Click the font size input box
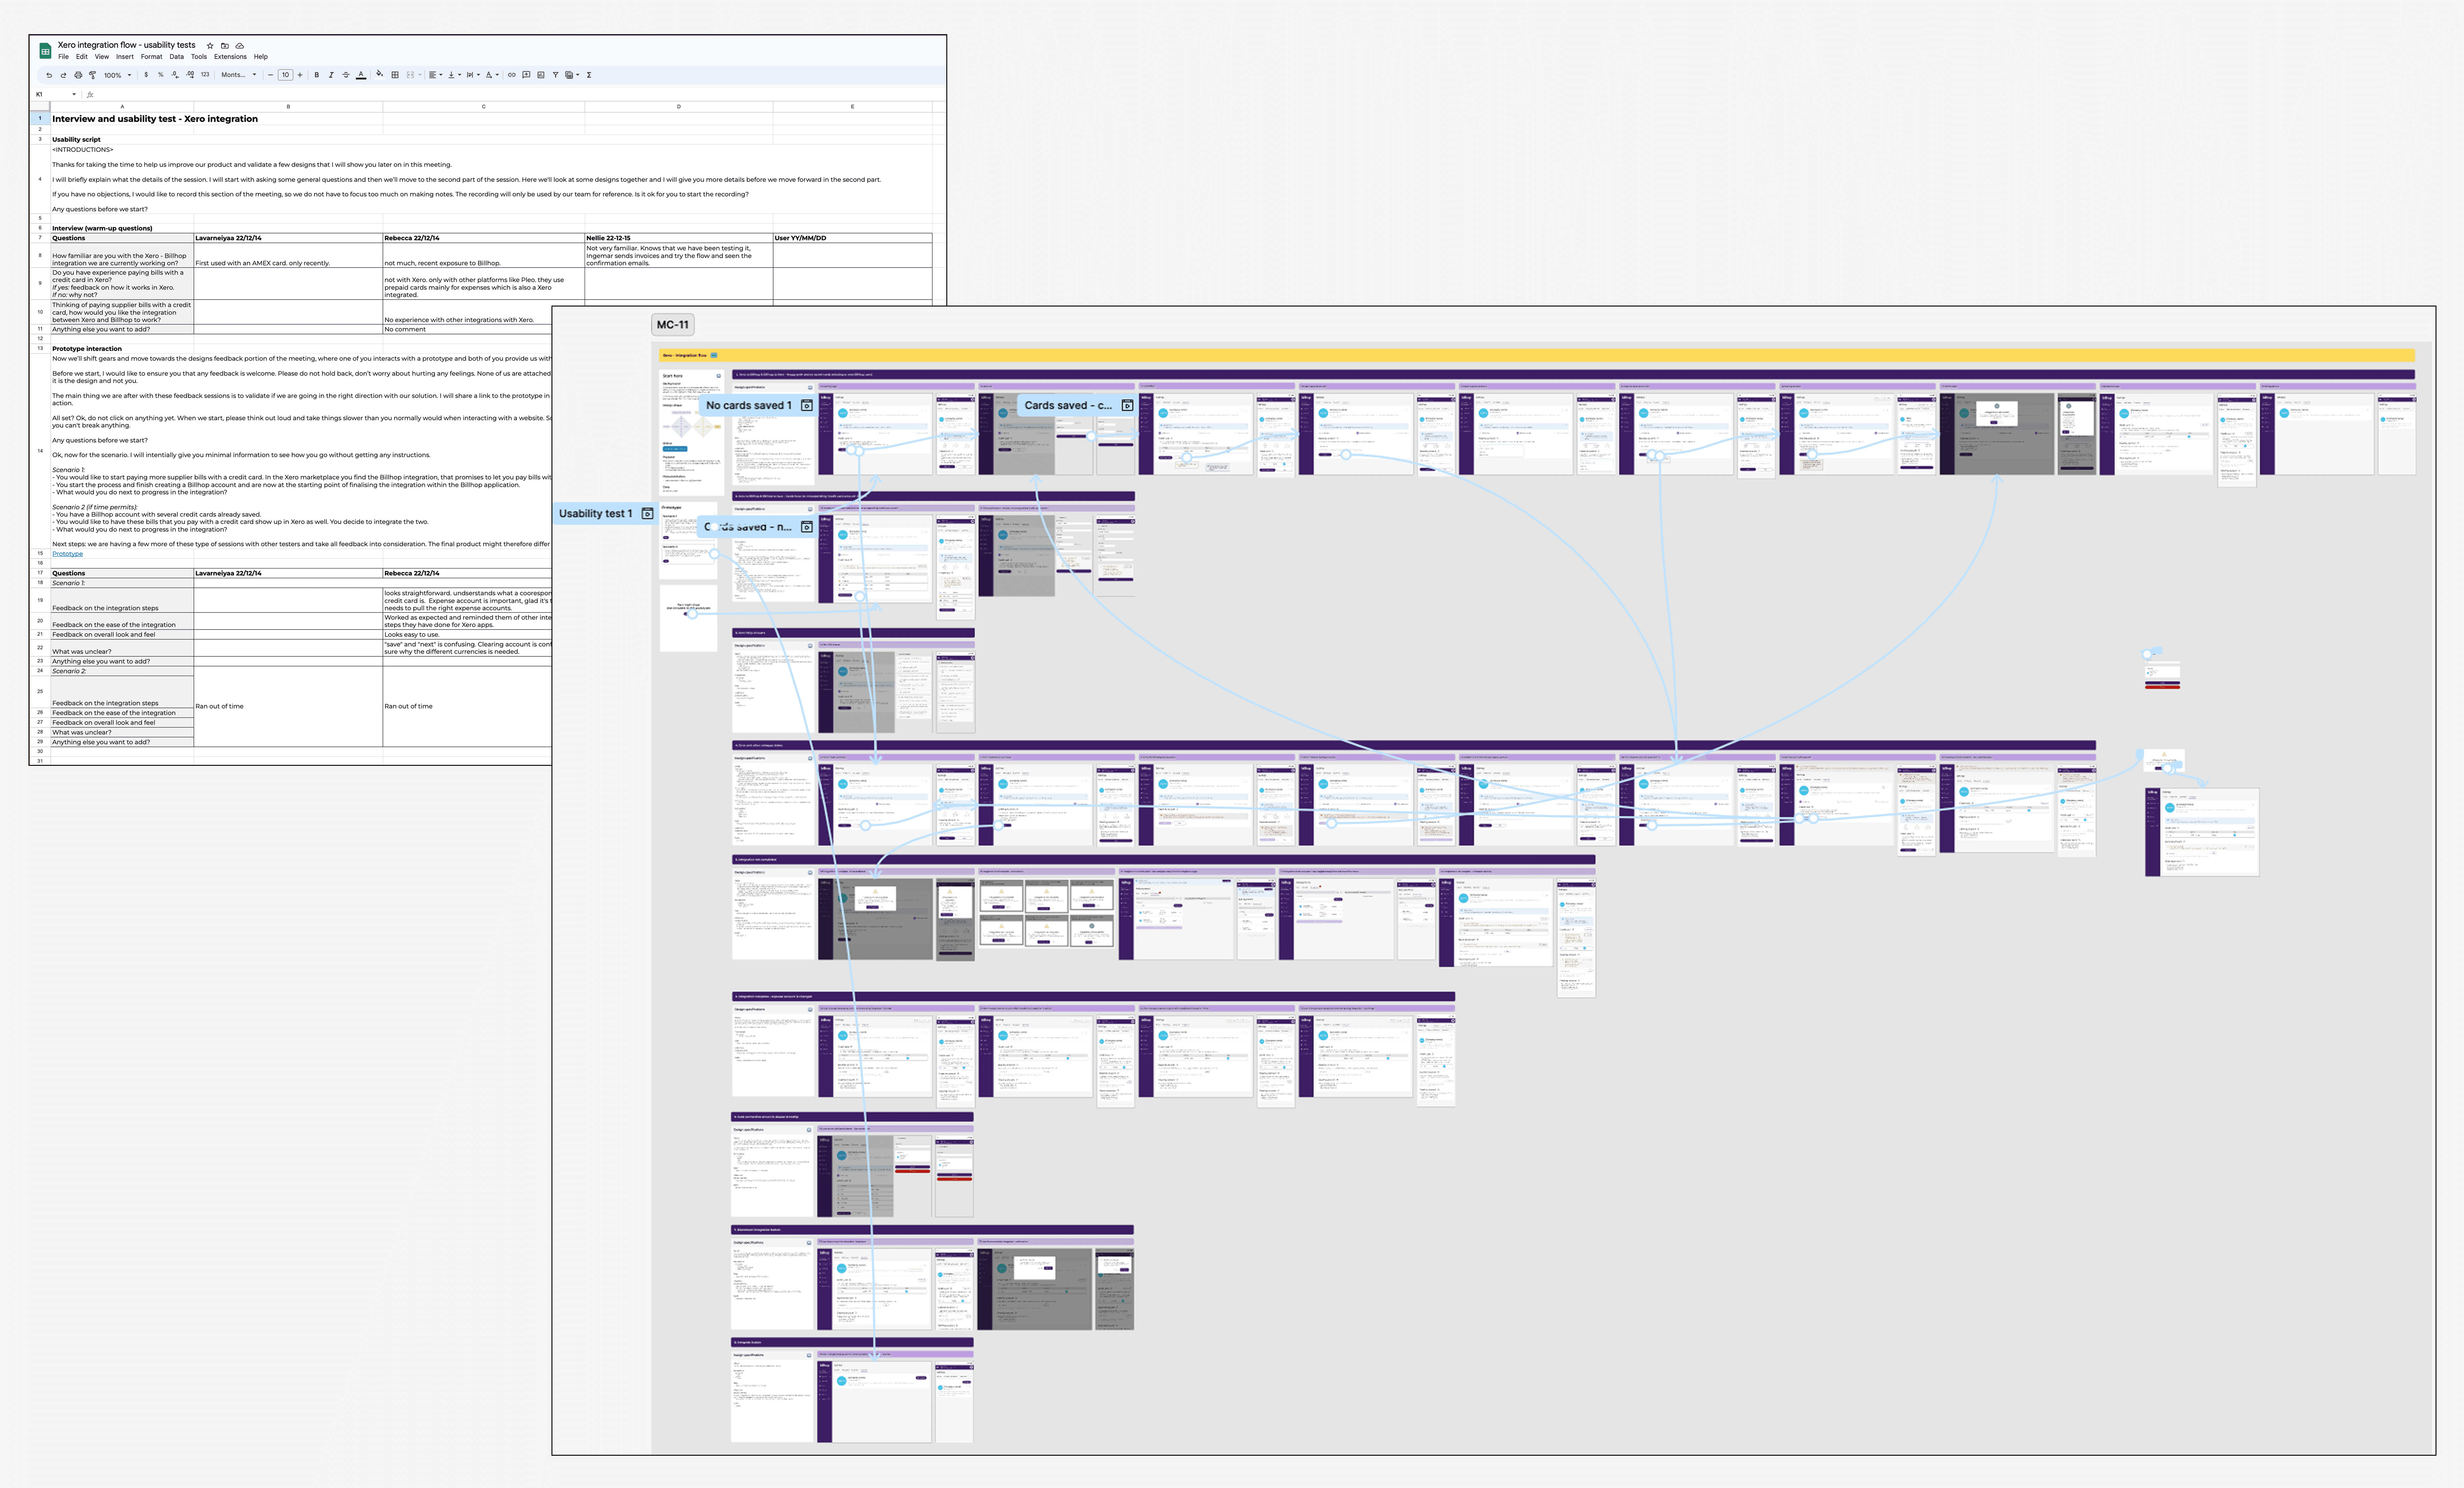The image size is (2464, 1488). click(285, 75)
